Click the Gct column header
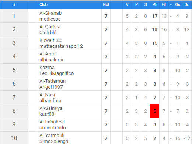The height and width of the screenshot is (144, 192). click(x=106, y=4)
